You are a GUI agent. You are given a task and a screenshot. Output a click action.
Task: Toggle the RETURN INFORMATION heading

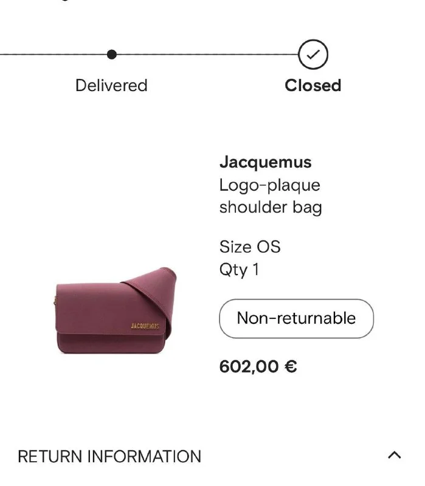pos(109,456)
